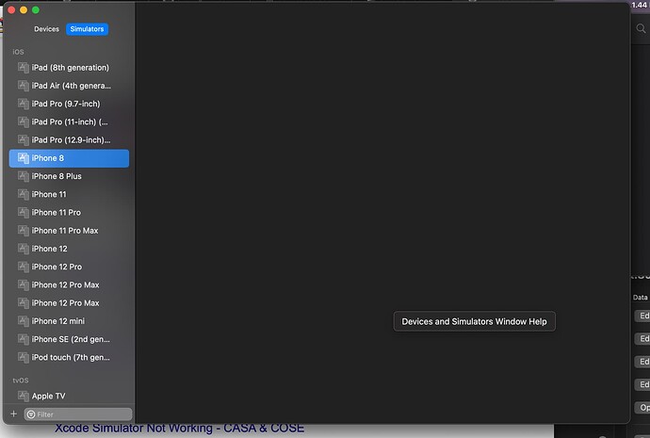
Task: Click the iPhone 11 Pro simulator icon
Action: click(x=24, y=212)
